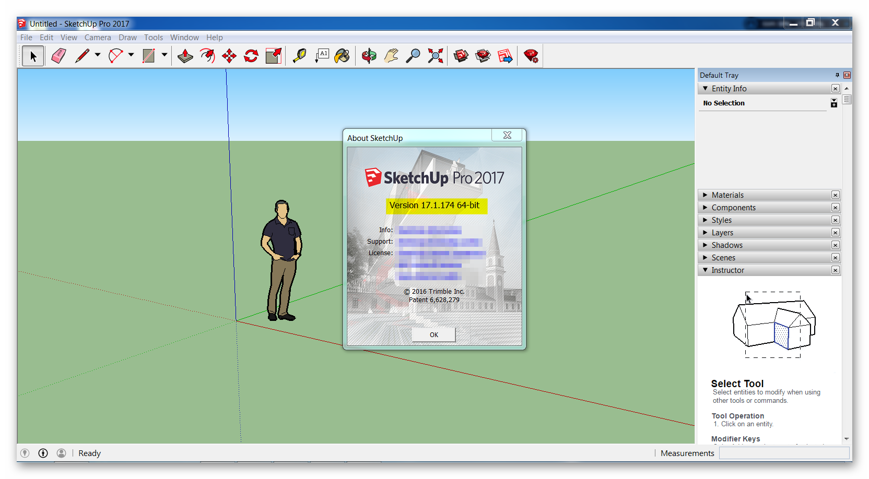
Task: Open the Camera menu
Action: tap(98, 38)
